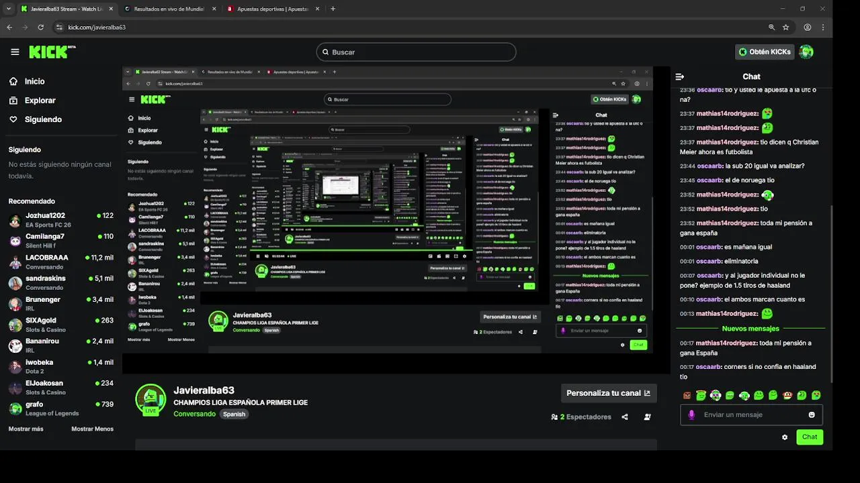Click the Buscar search field
Image resolution: width=860 pixels, height=483 pixels.
tap(416, 52)
